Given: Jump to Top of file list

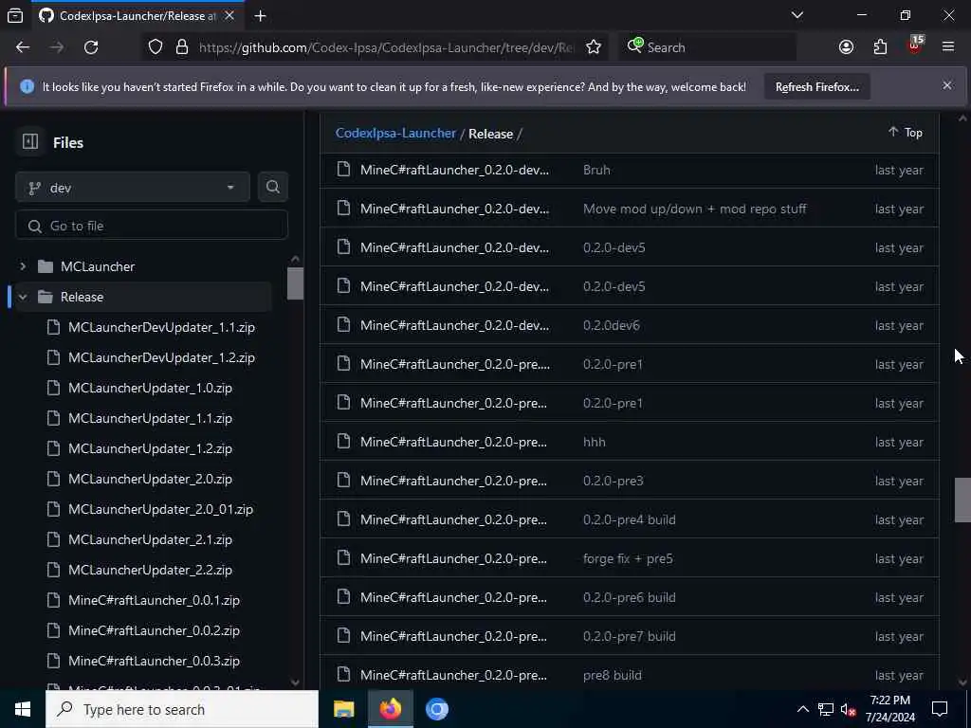Looking at the screenshot, I should (906, 132).
